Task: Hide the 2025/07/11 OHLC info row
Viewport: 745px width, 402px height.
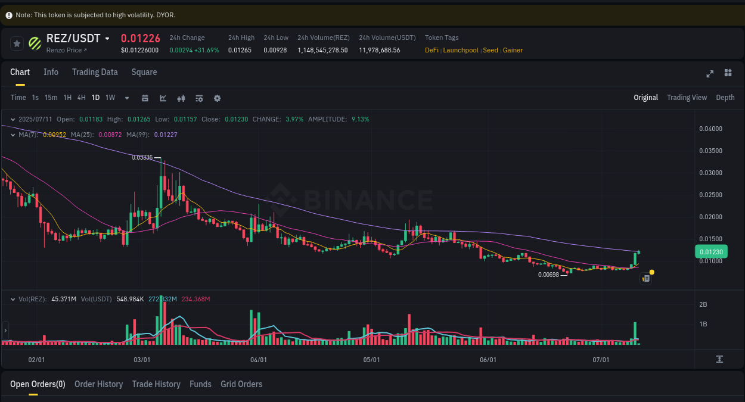Action: 13,119
